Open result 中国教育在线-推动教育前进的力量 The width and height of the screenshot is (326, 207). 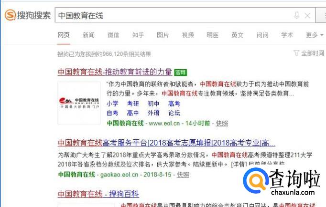(x=115, y=72)
